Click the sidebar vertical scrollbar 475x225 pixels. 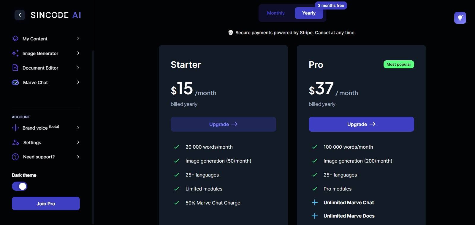[x=93, y=137]
